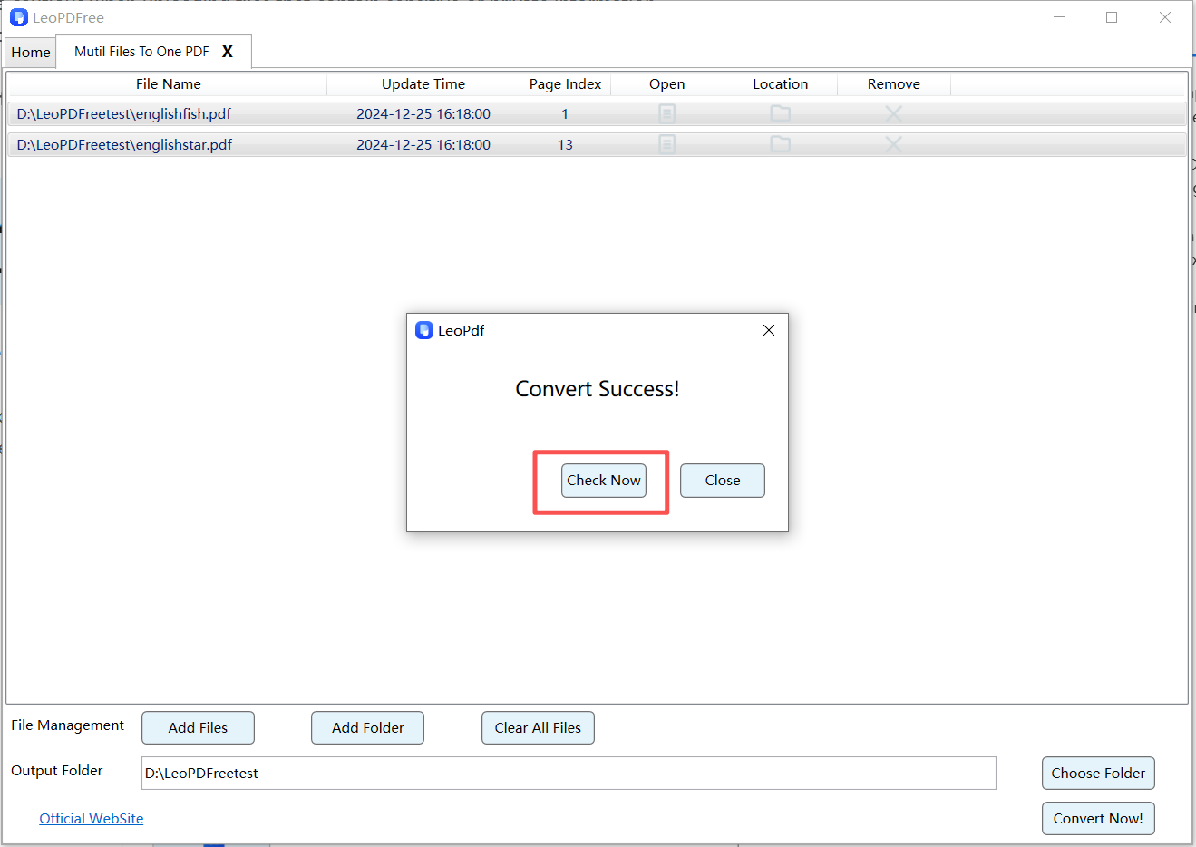Click the Check Now button

coord(603,480)
